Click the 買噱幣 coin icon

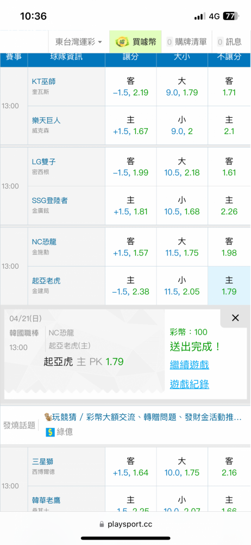(x=122, y=42)
